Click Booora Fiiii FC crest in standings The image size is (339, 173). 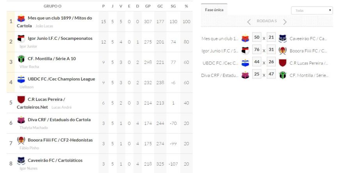[21, 140]
